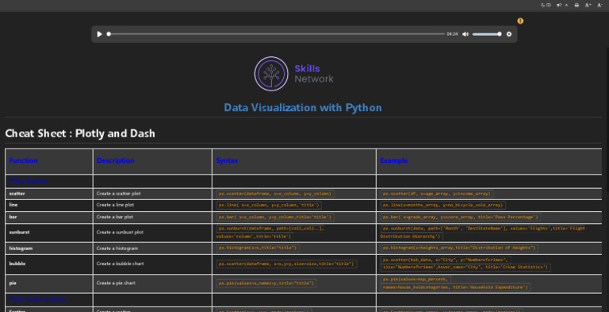This screenshot has height=312, width=609.
Task: Click the px.scatter(dataframe, x=x_column) syntax code
Action: (275, 194)
